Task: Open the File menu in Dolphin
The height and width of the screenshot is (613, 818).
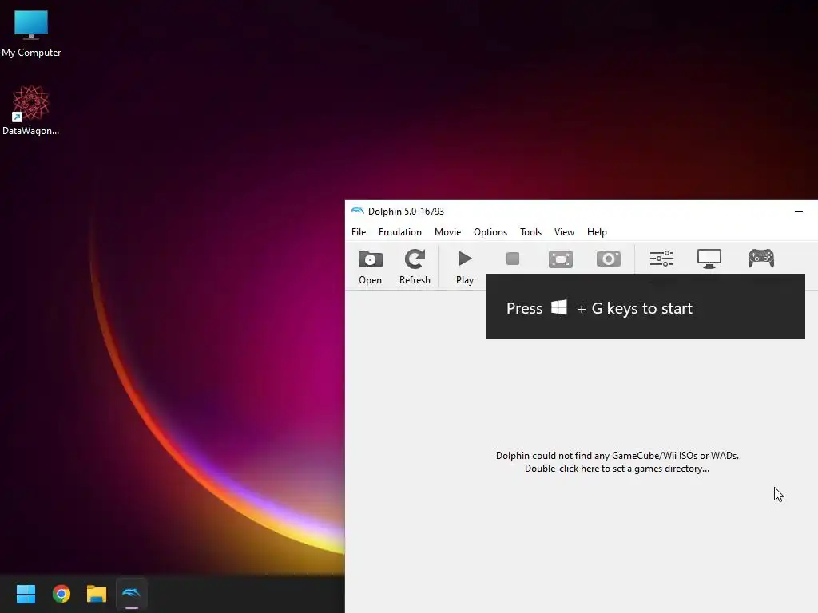Action: [x=359, y=232]
